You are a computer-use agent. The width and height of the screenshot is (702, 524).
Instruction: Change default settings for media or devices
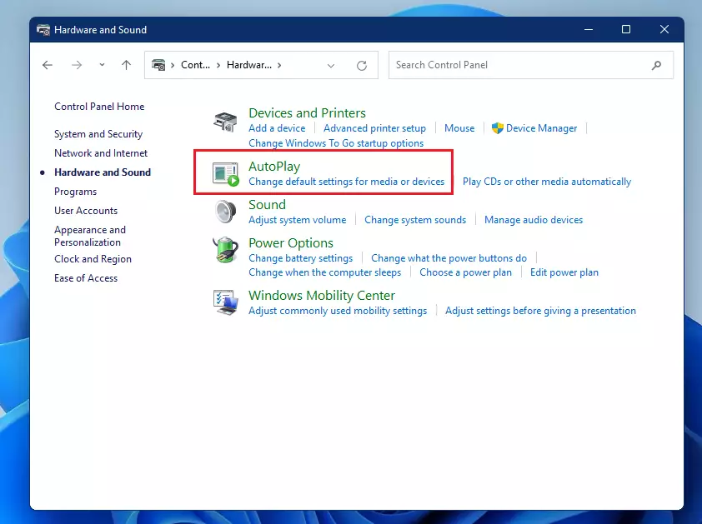pyautogui.click(x=347, y=182)
